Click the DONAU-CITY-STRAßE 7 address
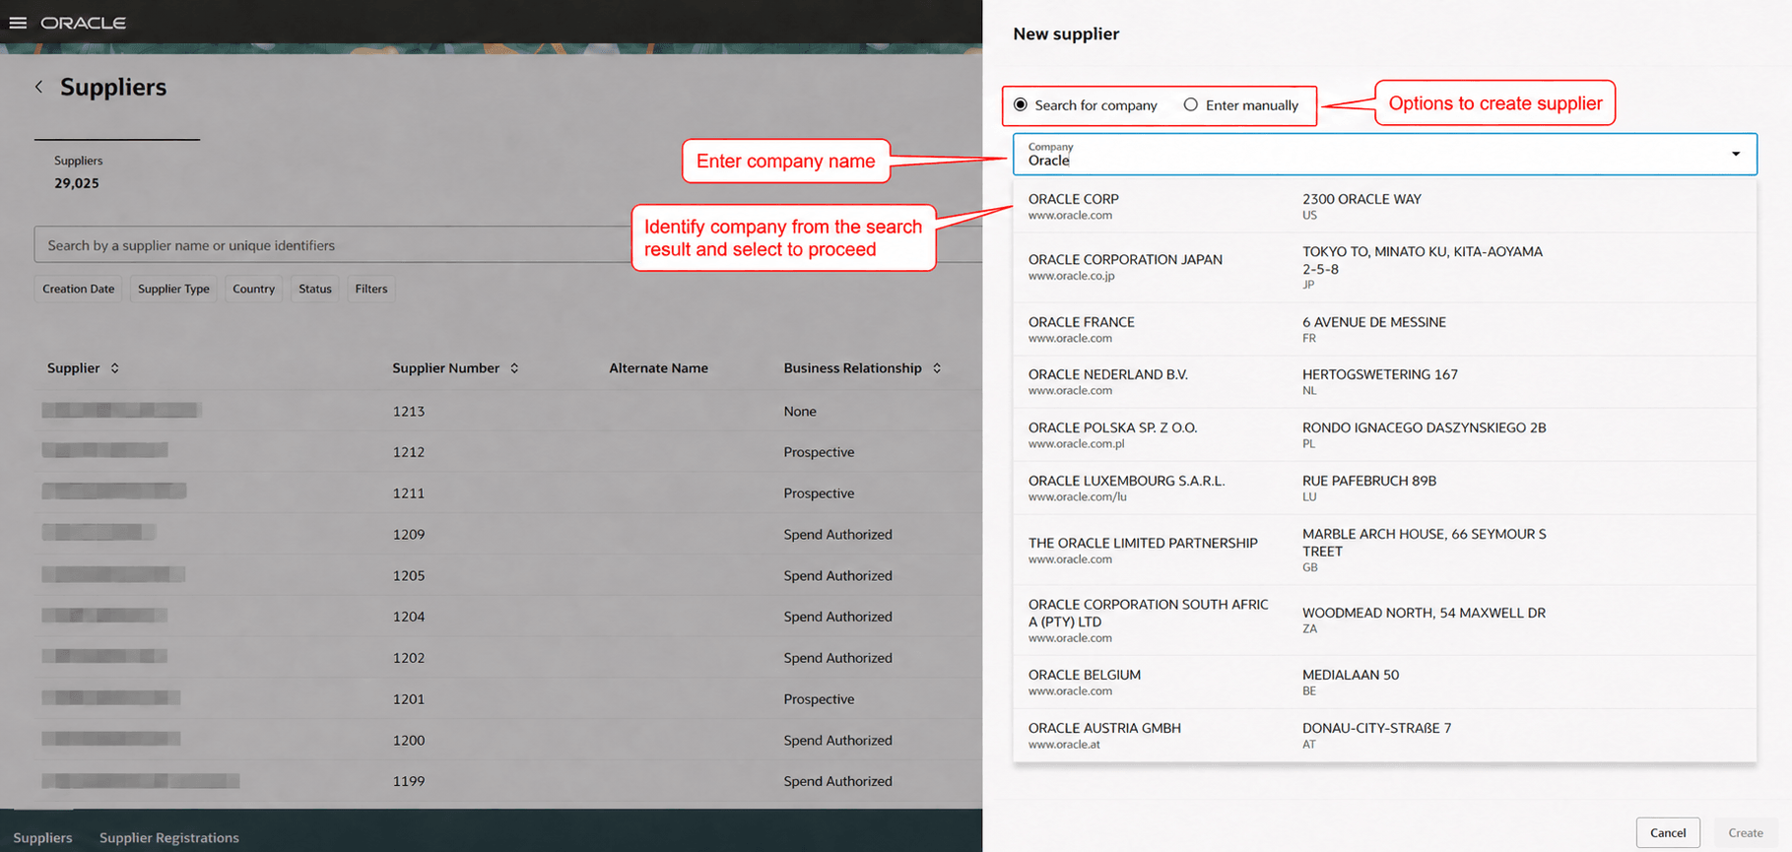Viewport: 1792px width, 852px height. pos(1376,728)
